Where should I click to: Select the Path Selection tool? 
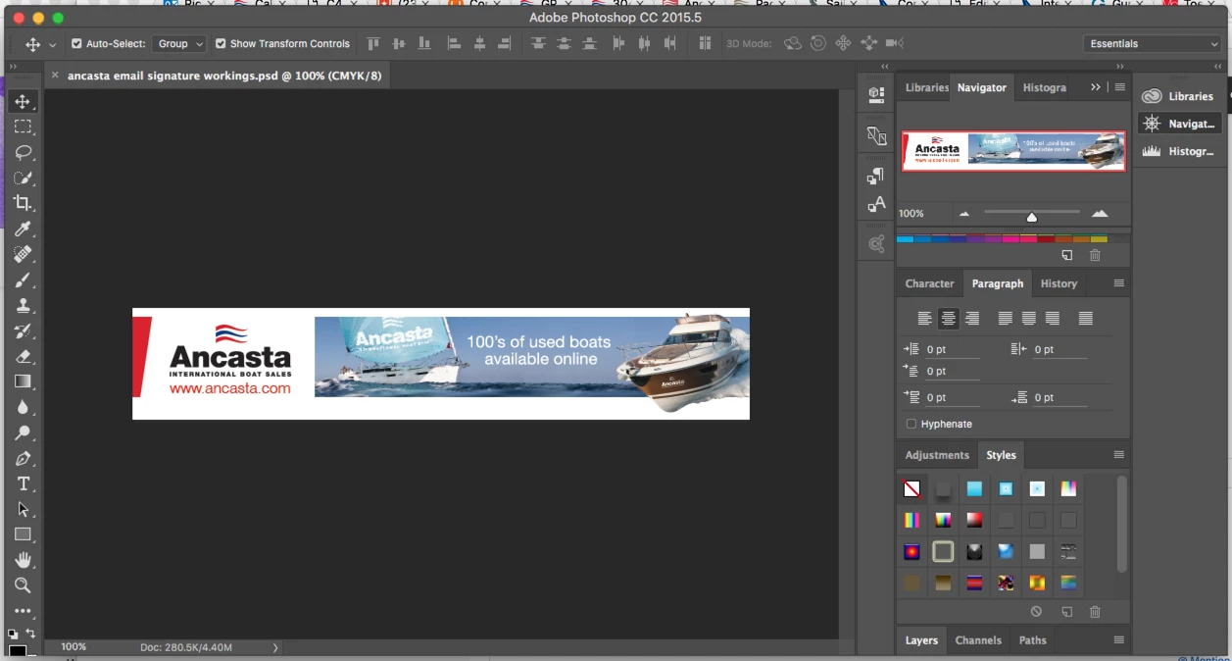[23, 510]
